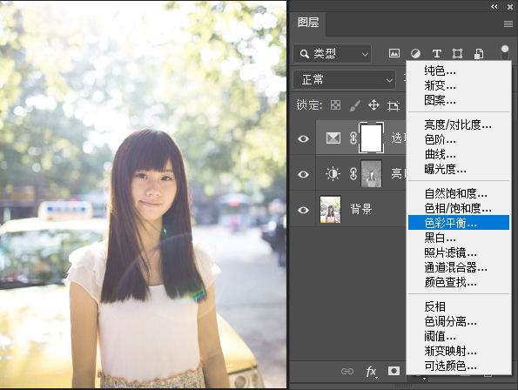Open the layers panel options menu
The image size is (518, 390).
click(x=508, y=24)
